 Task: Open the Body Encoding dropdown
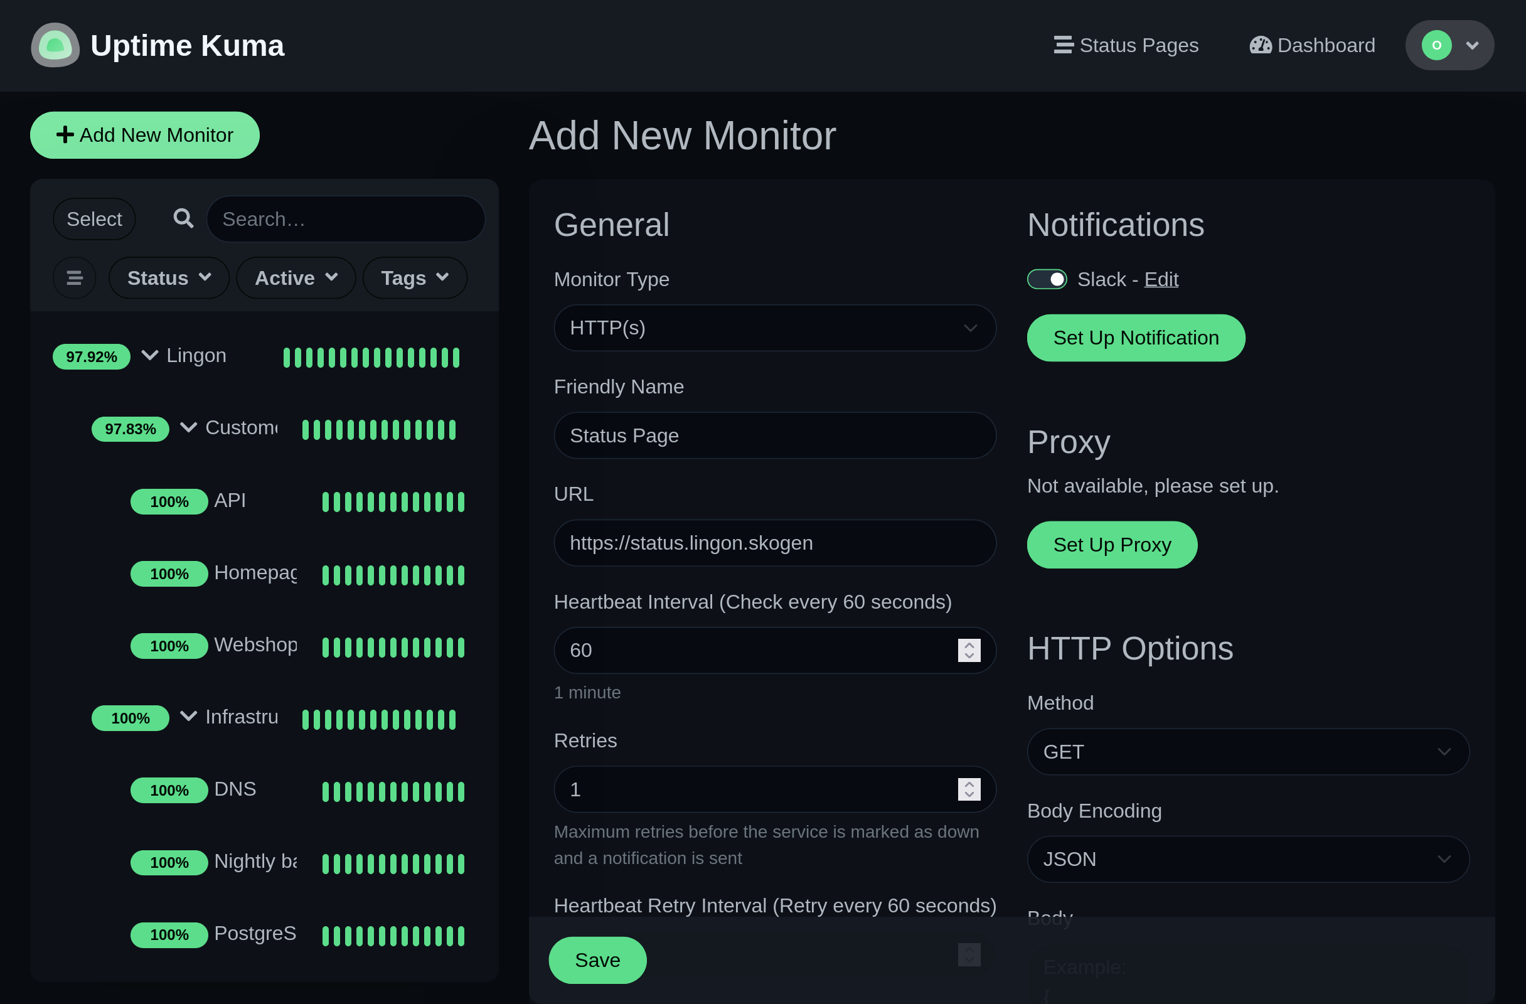[x=1248, y=859]
